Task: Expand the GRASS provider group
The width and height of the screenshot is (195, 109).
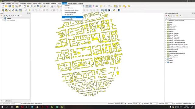Action: click(x=166, y=61)
